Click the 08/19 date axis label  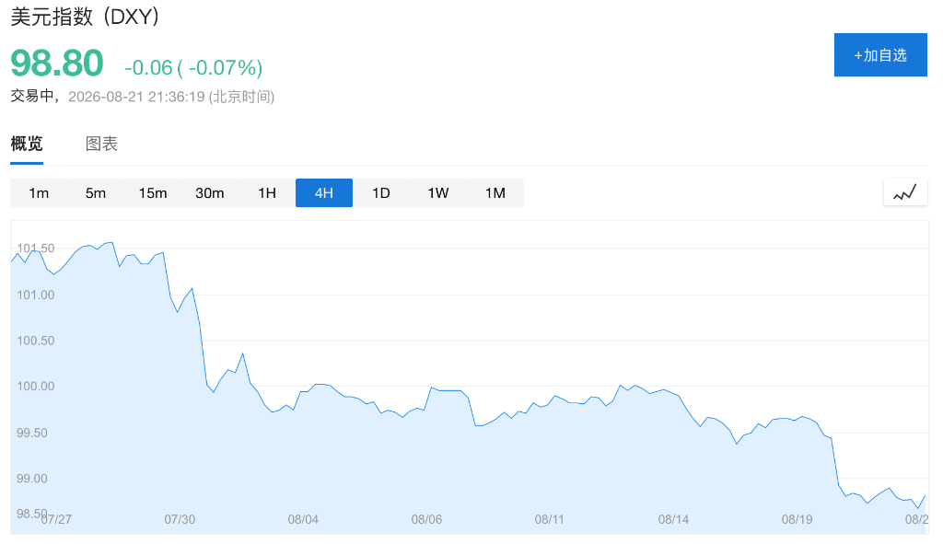(797, 519)
